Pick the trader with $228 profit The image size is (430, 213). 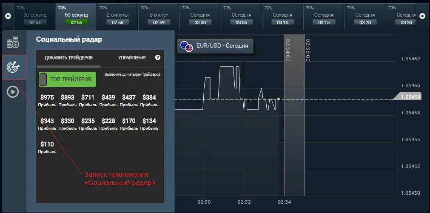click(x=108, y=124)
